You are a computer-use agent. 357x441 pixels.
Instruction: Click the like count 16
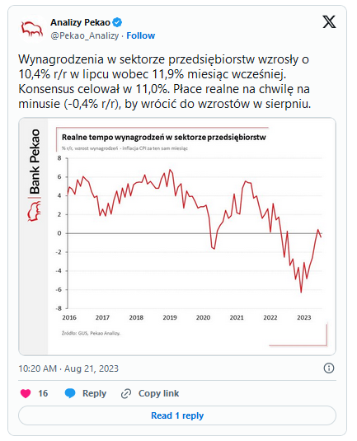click(43, 393)
